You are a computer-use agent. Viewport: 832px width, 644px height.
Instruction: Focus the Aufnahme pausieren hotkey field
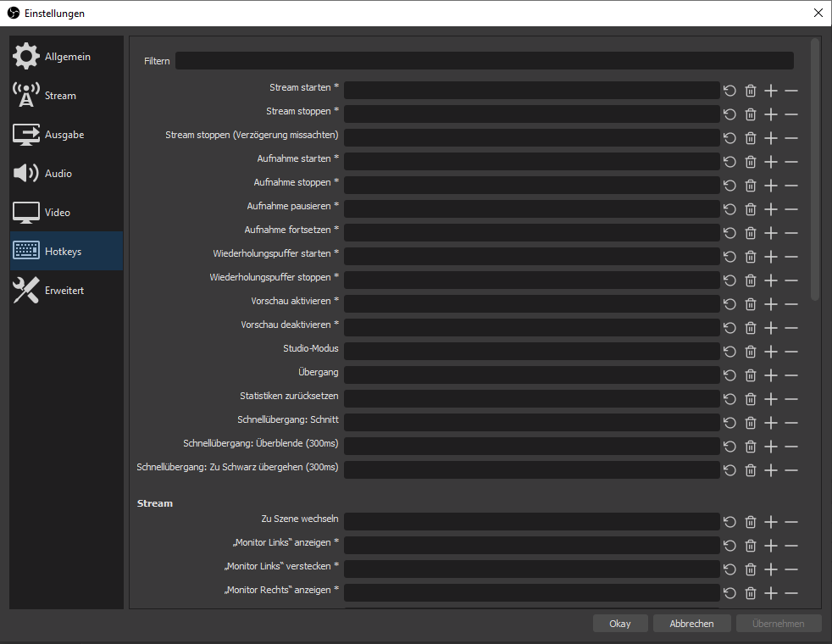click(x=531, y=209)
